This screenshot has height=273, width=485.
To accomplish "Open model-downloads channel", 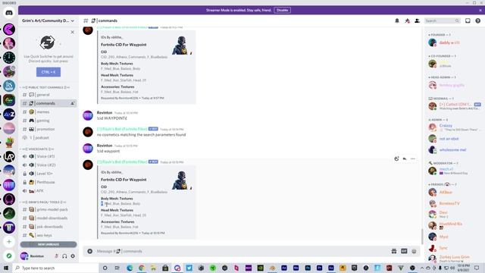I will point(48,218).
